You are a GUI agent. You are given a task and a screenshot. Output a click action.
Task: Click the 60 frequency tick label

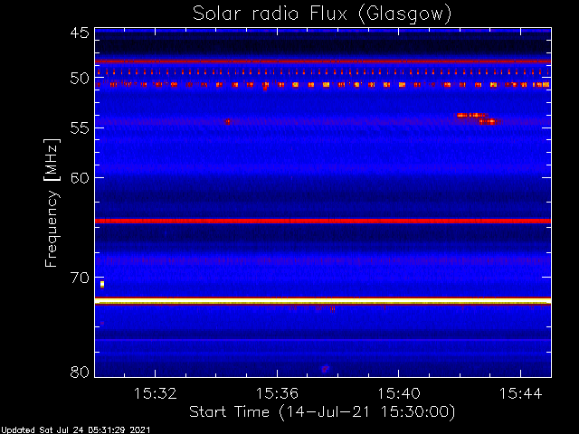click(80, 178)
